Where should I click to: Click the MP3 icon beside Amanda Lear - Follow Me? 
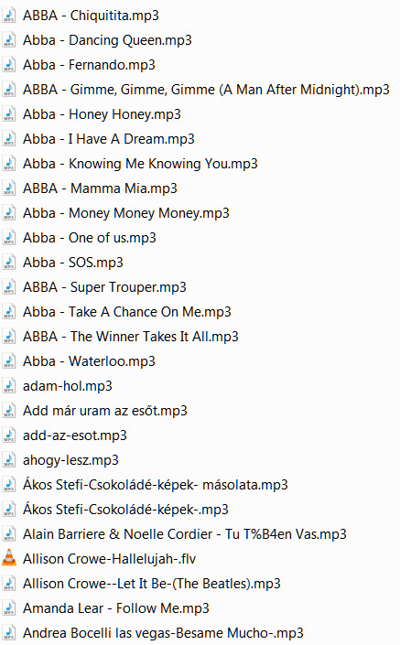(x=9, y=607)
